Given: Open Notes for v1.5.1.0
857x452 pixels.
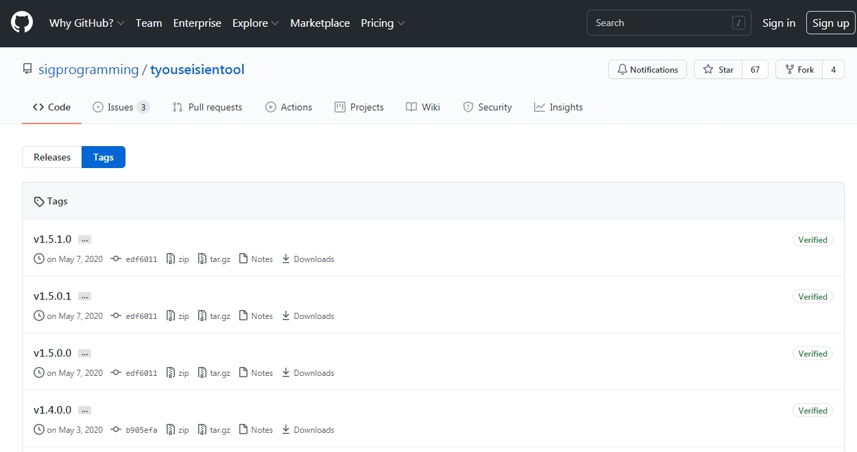Looking at the screenshot, I should [256, 259].
